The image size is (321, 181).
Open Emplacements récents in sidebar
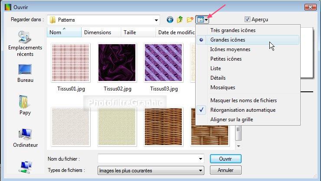point(25,45)
